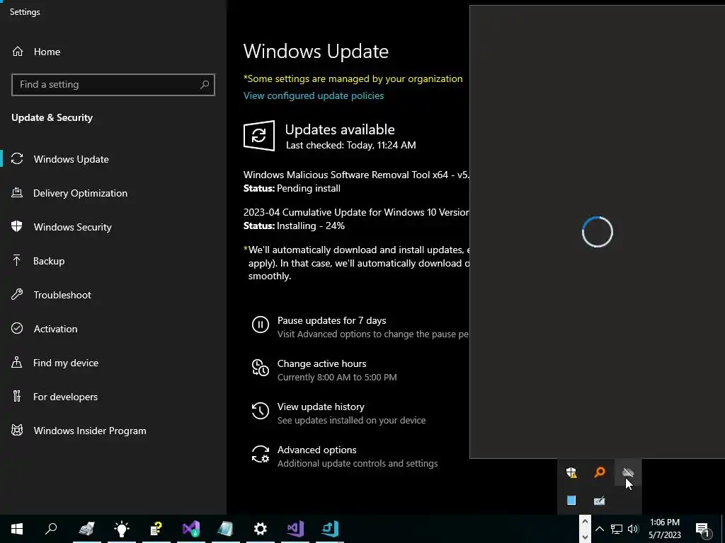Click the Home label in sidebar
The image size is (725, 543).
[47, 52]
